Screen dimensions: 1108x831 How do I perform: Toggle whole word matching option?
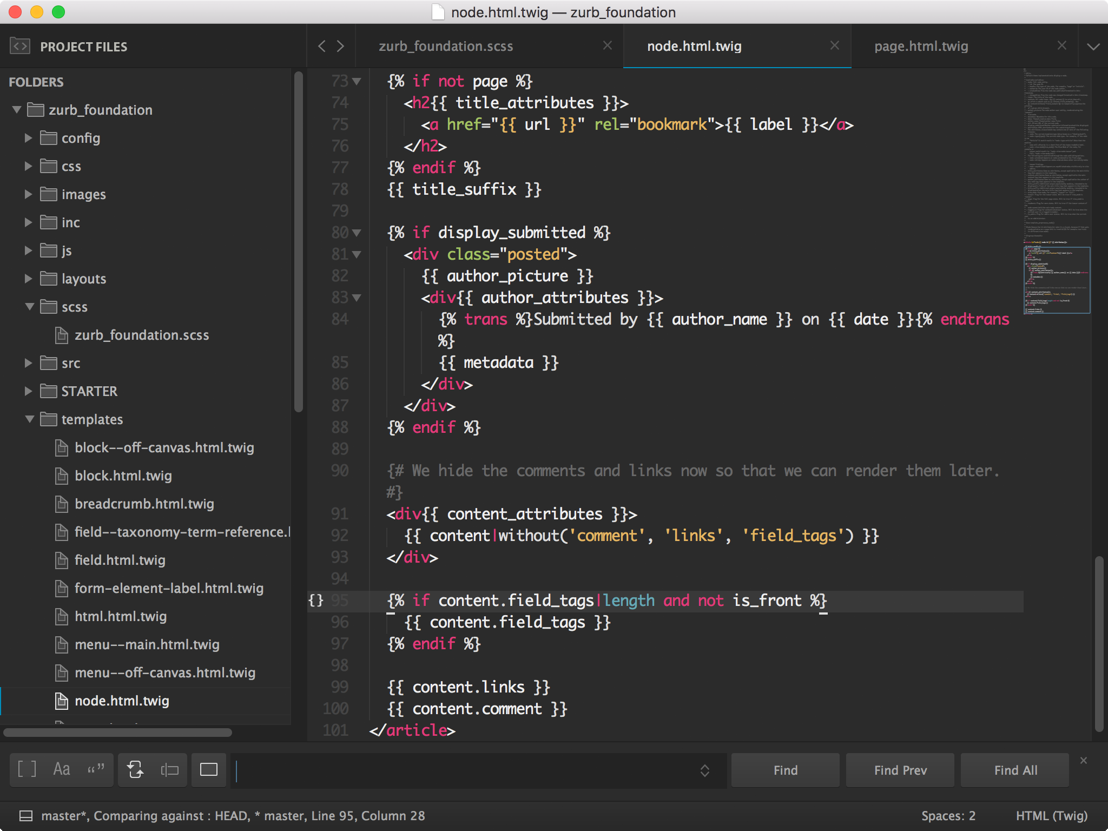point(96,769)
